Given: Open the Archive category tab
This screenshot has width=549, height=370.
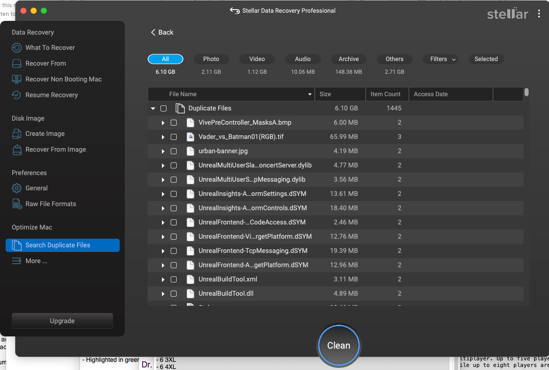Looking at the screenshot, I should click(348, 59).
